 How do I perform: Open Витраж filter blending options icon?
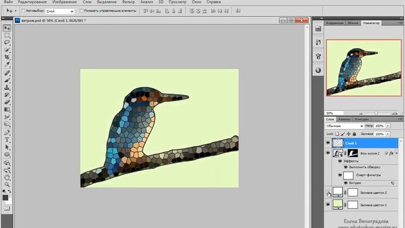[x=392, y=183]
